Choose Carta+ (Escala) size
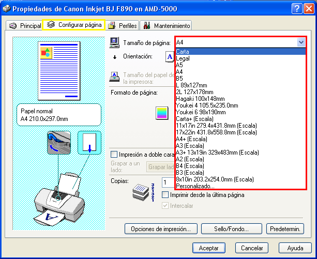 click(240, 119)
